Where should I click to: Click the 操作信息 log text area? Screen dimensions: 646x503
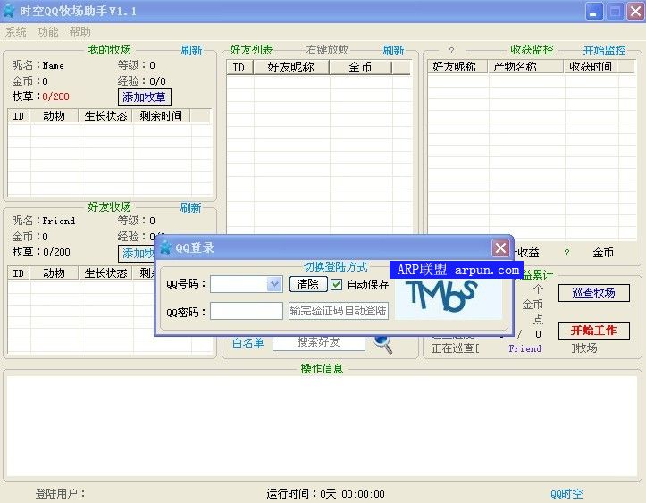(323, 426)
